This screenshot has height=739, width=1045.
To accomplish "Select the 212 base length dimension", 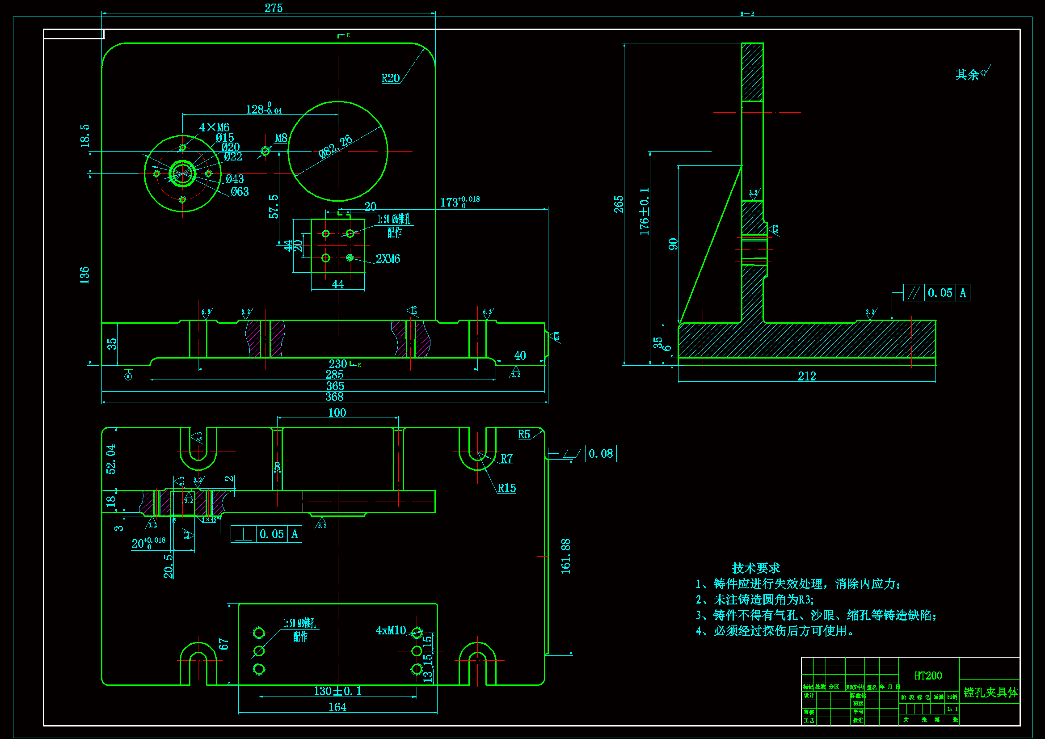I will 806,376.
